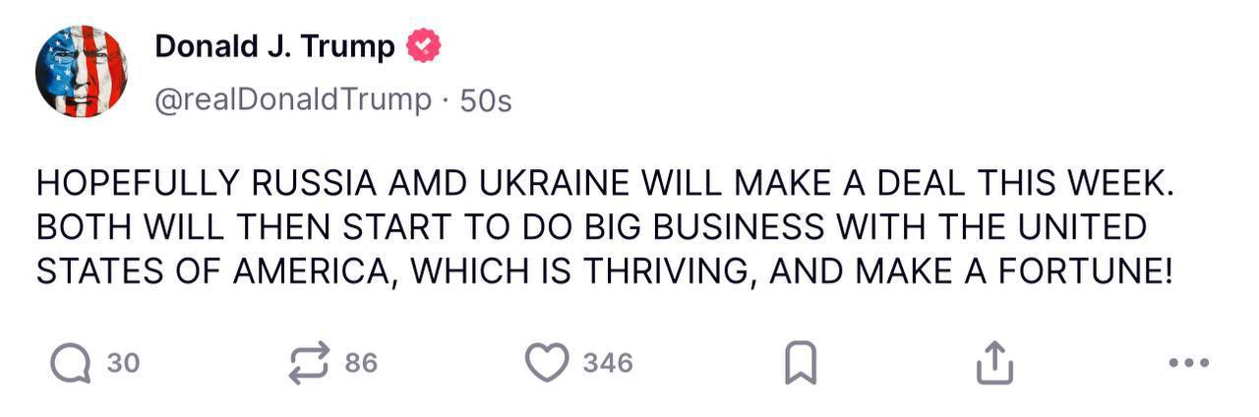Click the display name Donald J. Trump

[x=274, y=46]
